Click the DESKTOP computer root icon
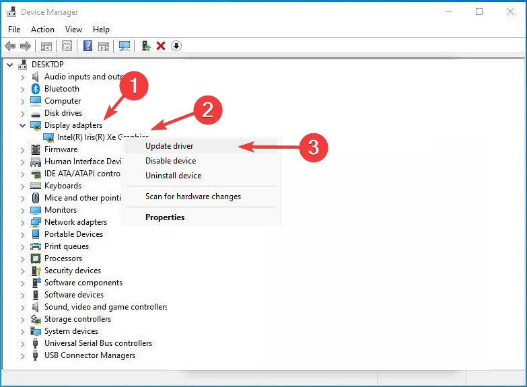The height and width of the screenshot is (387, 527). pyautogui.click(x=23, y=64)
